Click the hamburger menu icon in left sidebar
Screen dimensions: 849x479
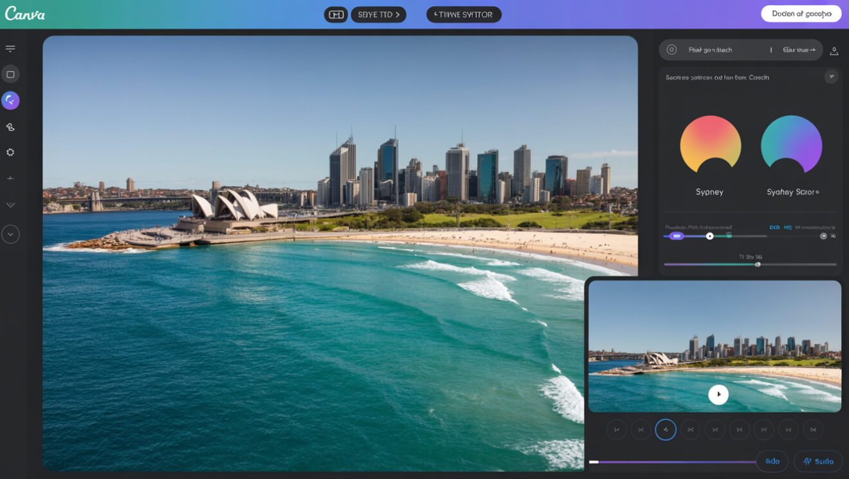(10, 48)
